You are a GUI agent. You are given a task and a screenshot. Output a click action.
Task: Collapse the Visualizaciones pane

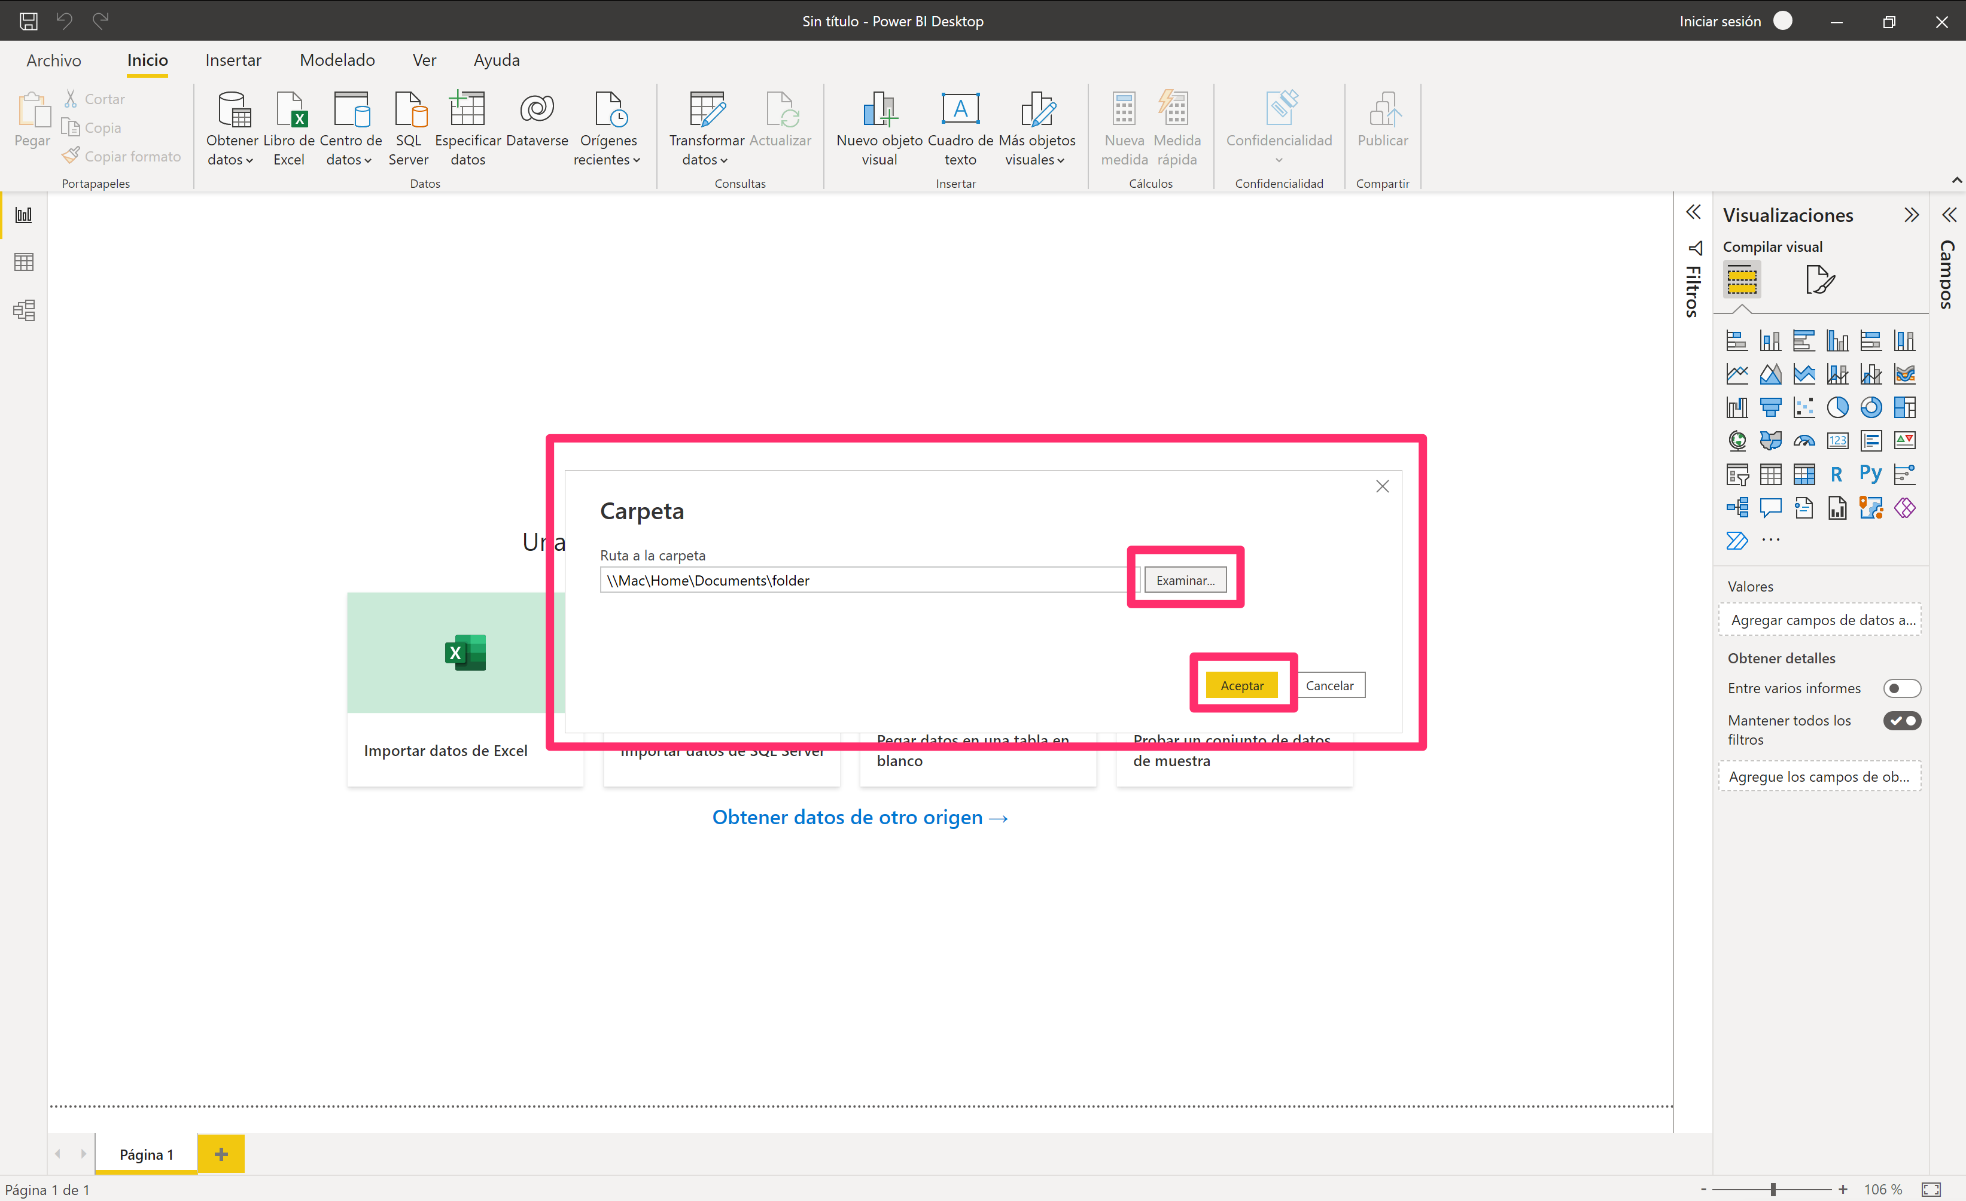pos(1911,215)
